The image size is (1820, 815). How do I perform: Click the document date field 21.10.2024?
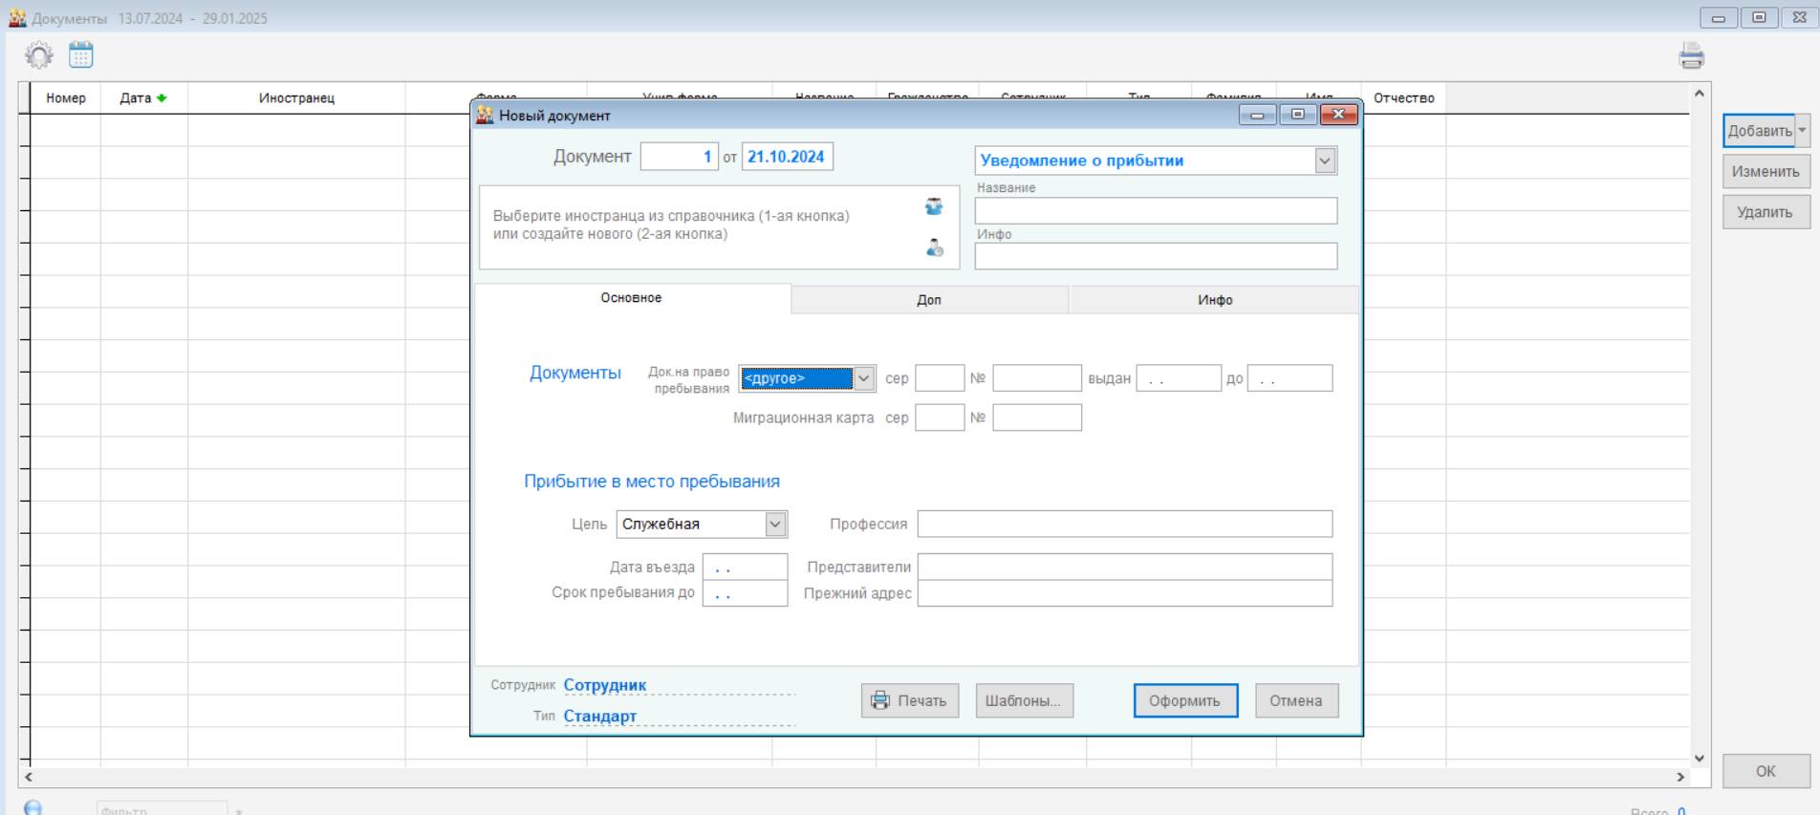pos(788,157)
